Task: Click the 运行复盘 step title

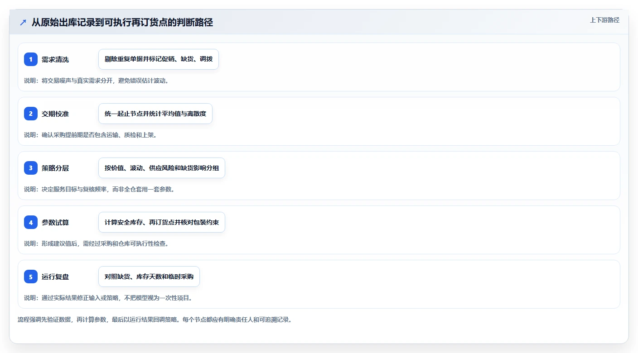Action: 55,277
